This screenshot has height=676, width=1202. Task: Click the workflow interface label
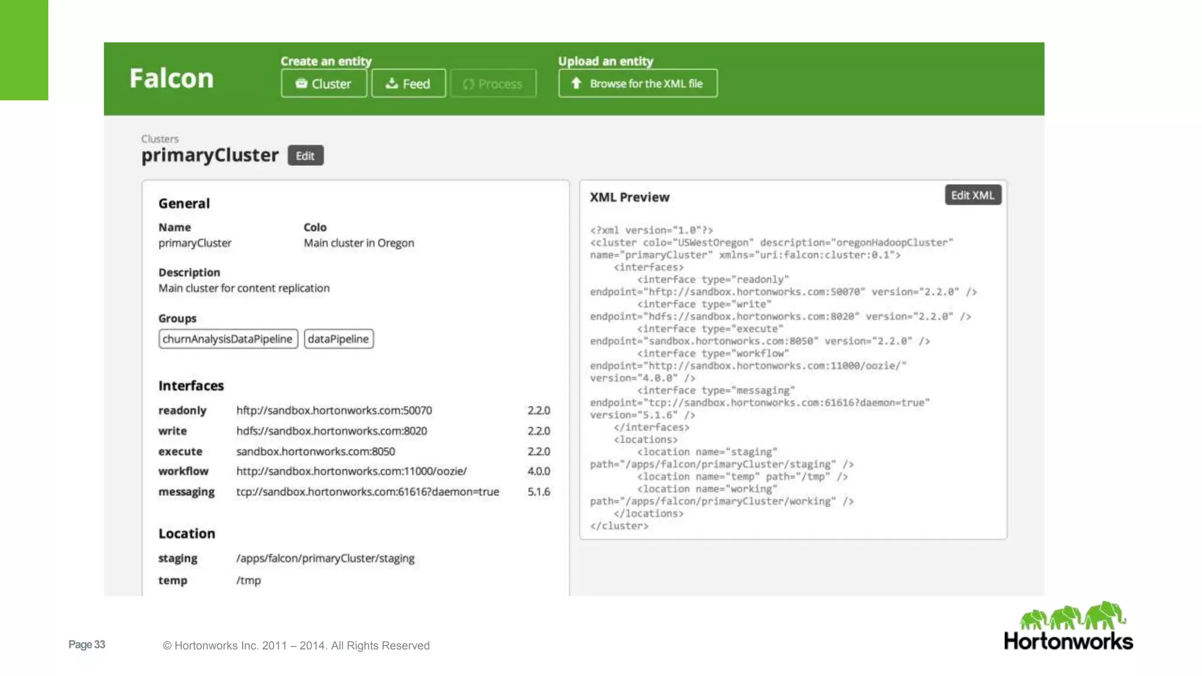point(183,471)
